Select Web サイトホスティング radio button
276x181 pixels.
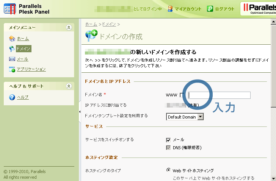click(x=168, y=170)
